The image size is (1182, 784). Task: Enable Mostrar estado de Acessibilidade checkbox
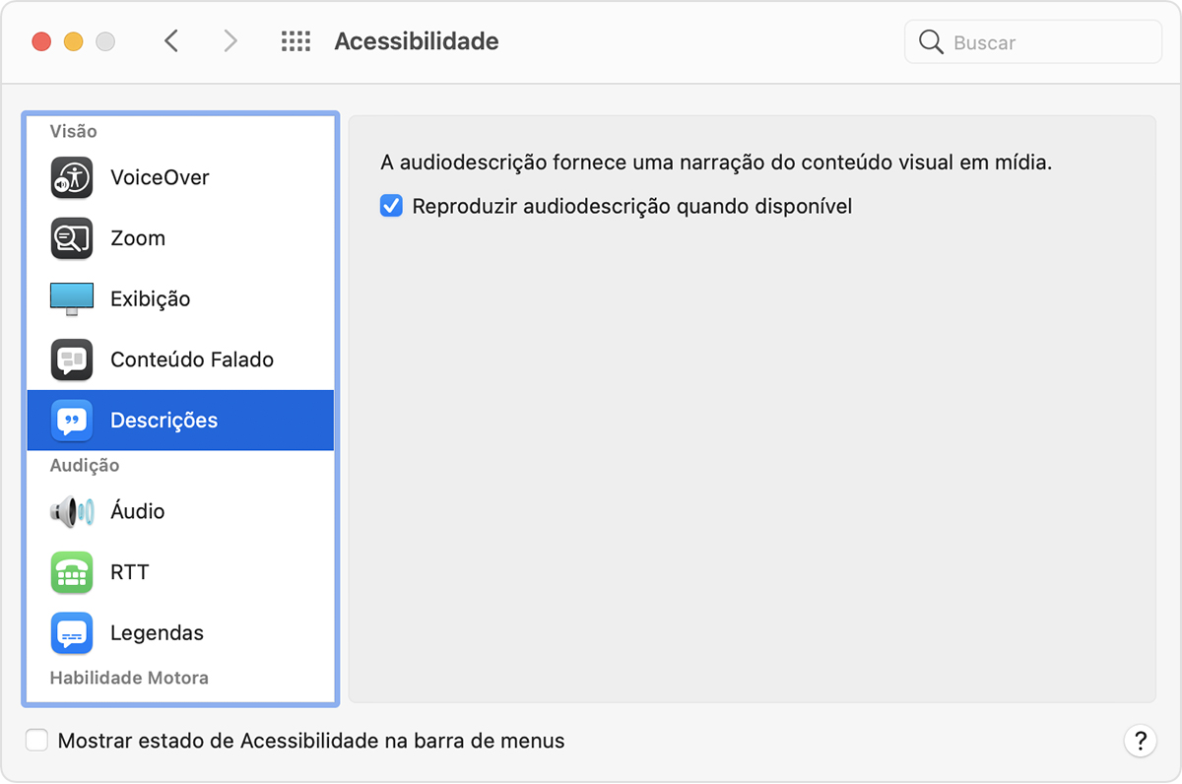pos(36,741)
